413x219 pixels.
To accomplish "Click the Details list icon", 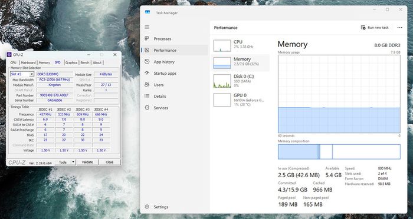I will 147,96.
